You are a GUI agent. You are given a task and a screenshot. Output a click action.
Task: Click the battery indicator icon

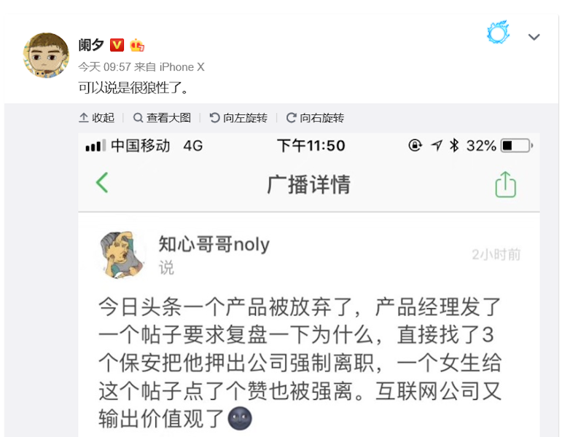coord(517,146)
